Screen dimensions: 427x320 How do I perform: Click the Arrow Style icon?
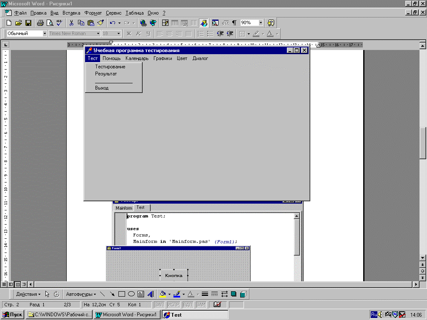(224, 294)
